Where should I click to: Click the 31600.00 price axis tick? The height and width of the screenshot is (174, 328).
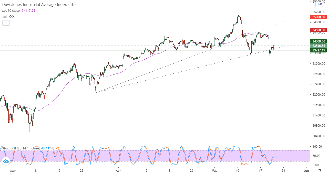click(x=319, y=105)
